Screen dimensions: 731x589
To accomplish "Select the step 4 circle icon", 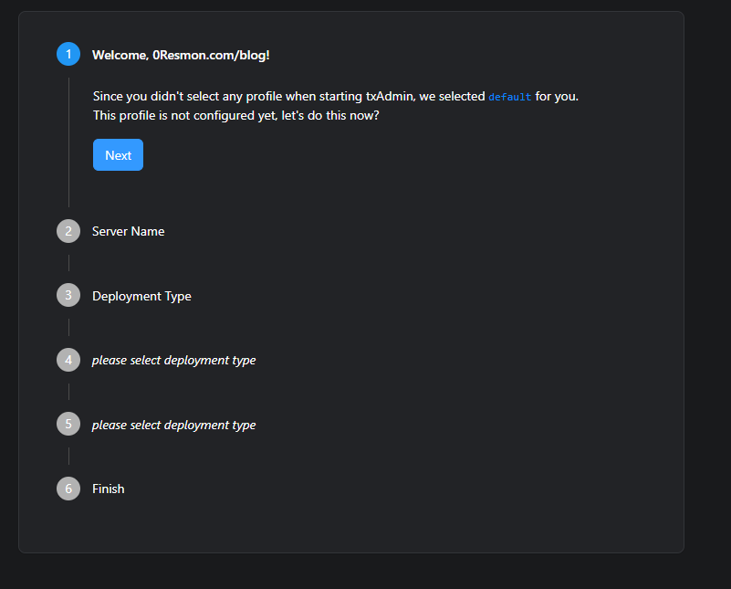I will pyautogui.click(x=68, y=360).
